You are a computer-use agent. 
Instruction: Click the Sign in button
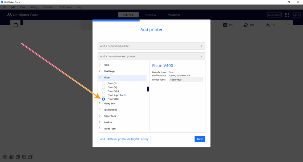pyautogui.click(x=296, y=15)
